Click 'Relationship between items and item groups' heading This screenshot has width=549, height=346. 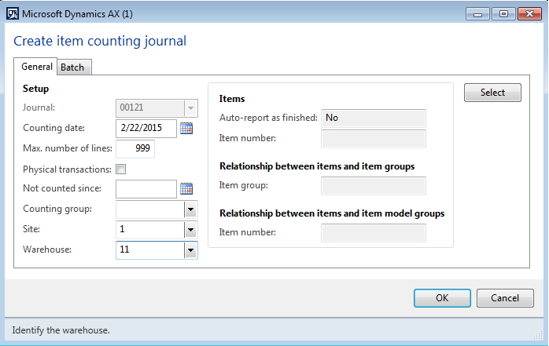pos(317,166)
